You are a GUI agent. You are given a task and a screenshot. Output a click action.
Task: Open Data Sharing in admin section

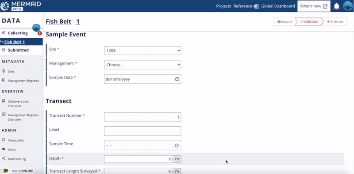click(x=17, y=159)
